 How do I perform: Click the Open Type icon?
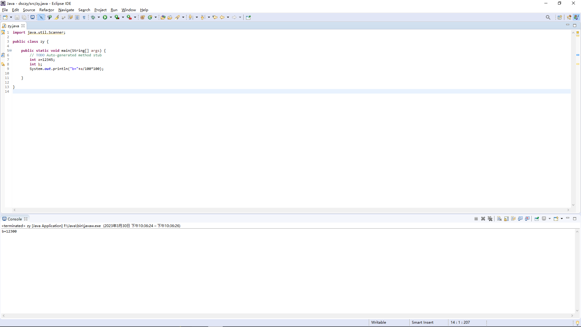163,17
